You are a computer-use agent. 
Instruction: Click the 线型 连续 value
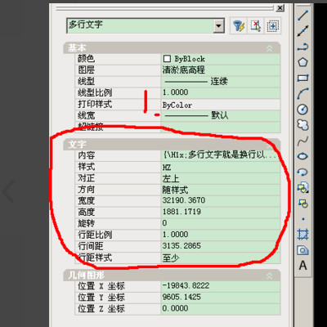coord(221,82)
